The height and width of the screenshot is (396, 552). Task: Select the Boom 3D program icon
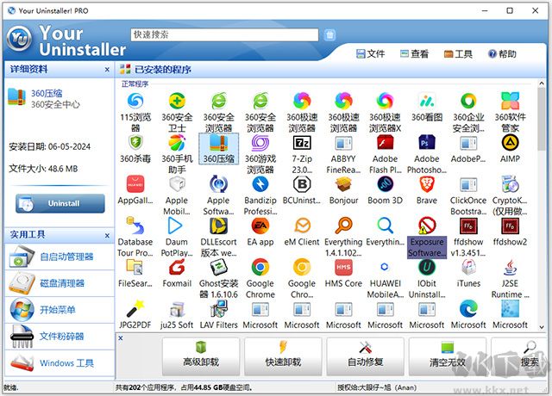click(386, 183)
